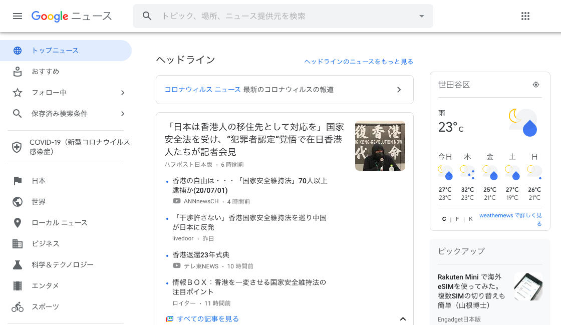Viewport: 561px width, 325px height.
Task: Open the hamburger main menu
Action: tap(18, 16)
